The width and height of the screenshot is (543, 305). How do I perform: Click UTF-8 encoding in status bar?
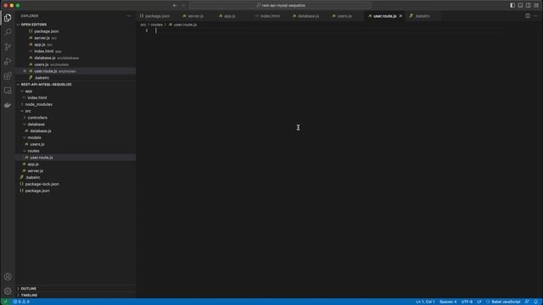(x=467, y=302)
